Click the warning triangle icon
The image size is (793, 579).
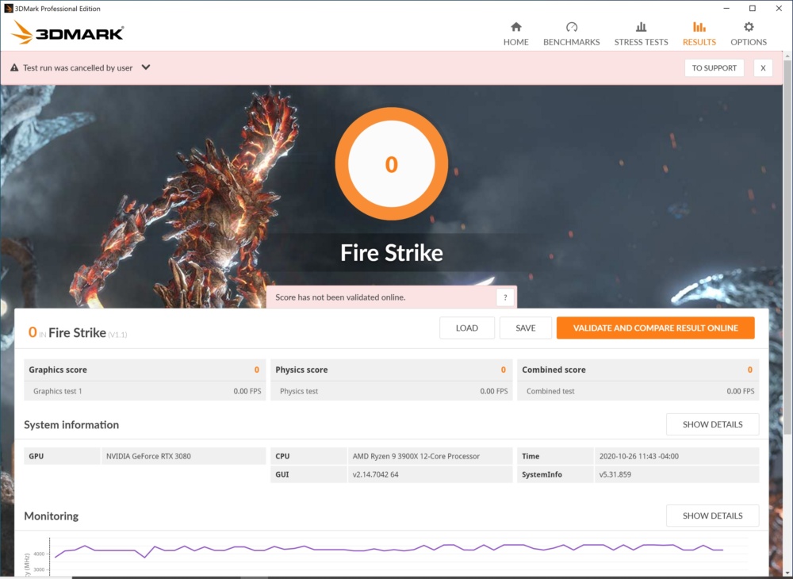pyautogui.click(x=14, y=67)
